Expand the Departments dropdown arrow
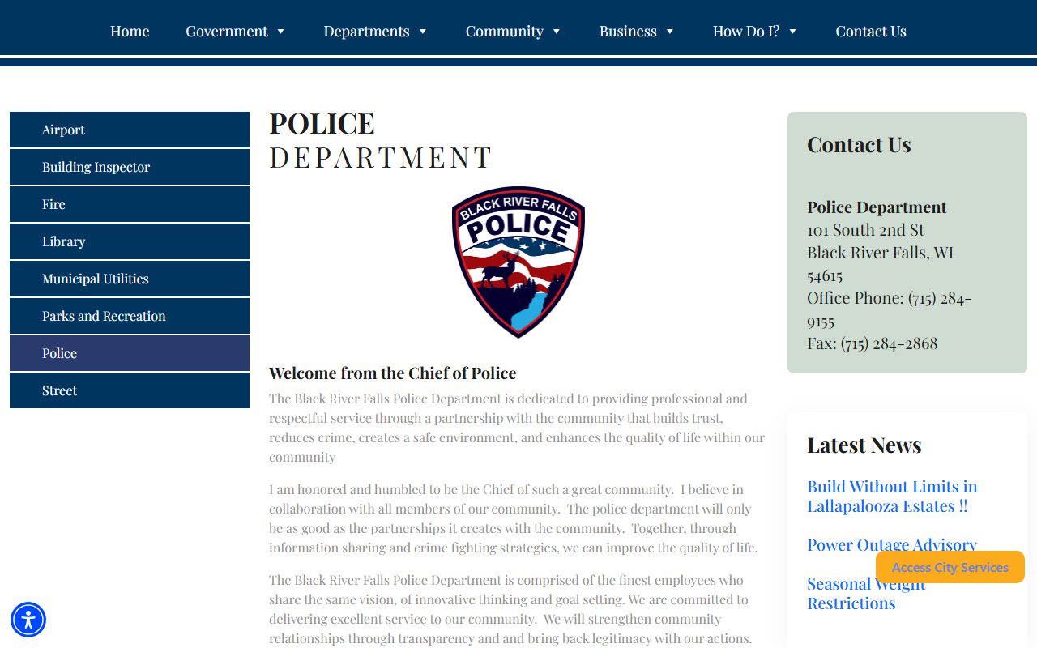 [x=423, y=32]
